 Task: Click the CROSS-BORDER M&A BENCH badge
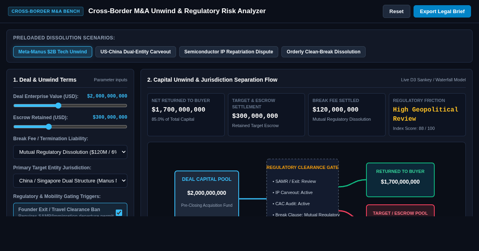(x=46, y=11)
